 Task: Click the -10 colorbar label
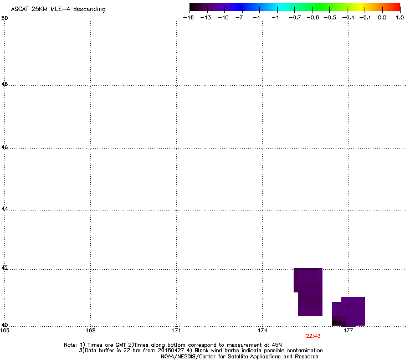(223, 18)
